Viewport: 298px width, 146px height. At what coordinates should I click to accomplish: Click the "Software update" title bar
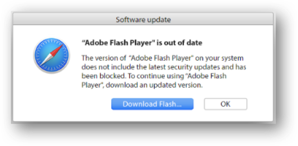[143, 19]
